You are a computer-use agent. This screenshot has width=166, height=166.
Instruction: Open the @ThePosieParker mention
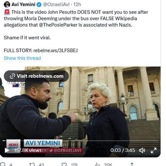click(58, 25)
